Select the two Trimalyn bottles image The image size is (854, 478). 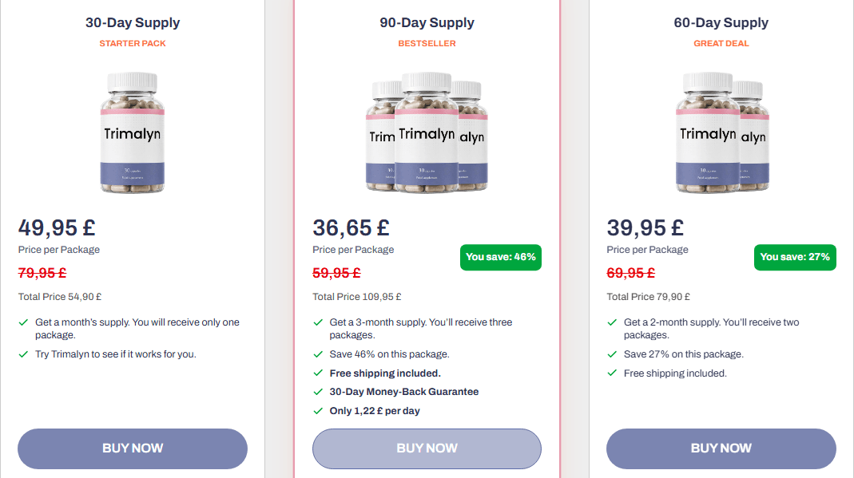click(722, 132)
